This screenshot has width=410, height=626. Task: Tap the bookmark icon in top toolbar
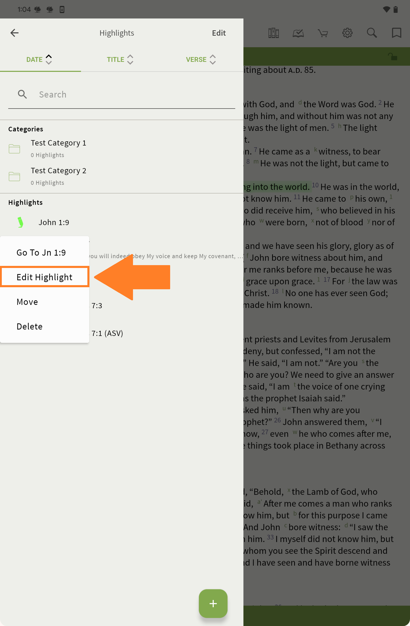(396, 33)
